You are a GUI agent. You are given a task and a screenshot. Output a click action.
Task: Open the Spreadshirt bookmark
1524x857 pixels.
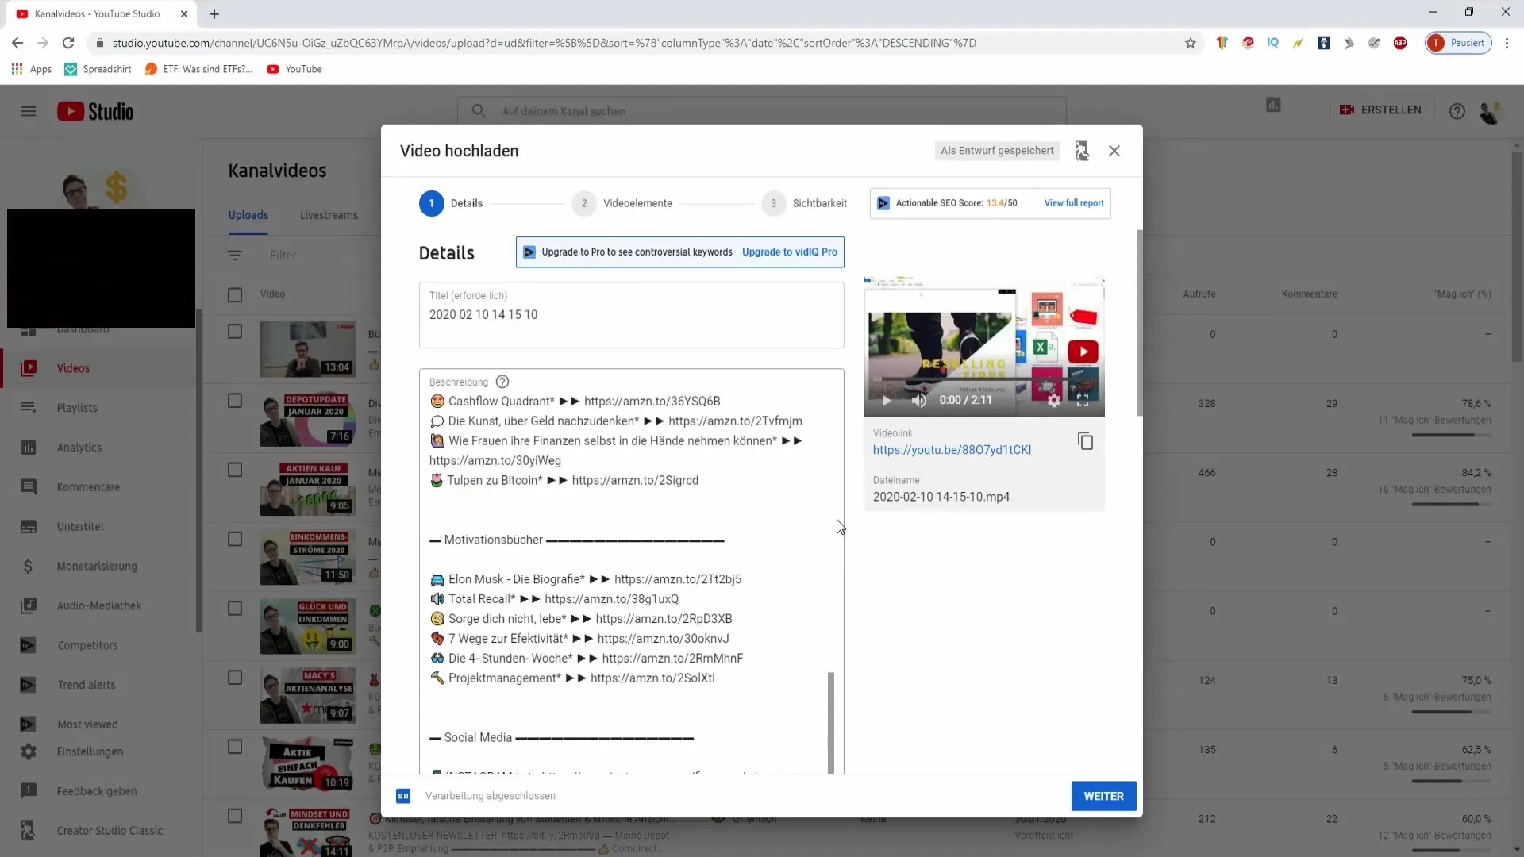98,69
